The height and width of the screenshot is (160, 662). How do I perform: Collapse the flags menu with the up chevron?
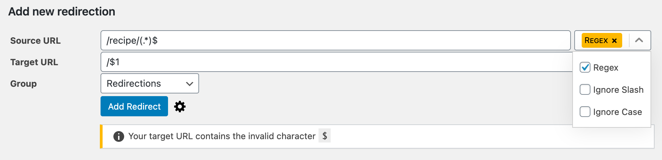(x=639, y=40)
